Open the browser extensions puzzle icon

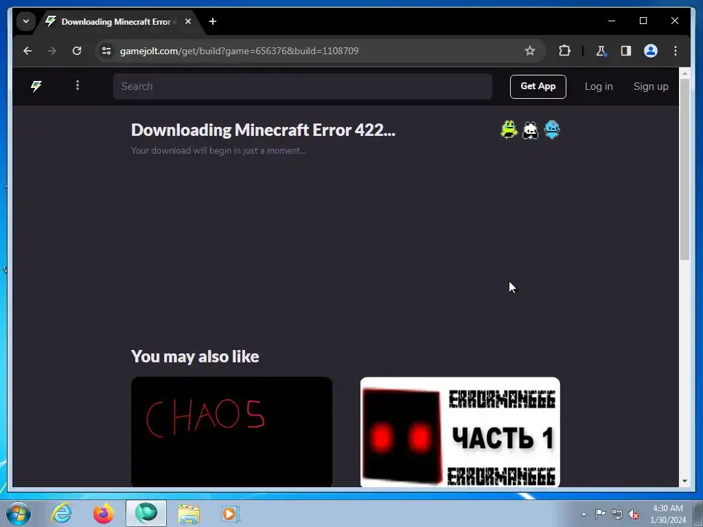click(564, 51)
